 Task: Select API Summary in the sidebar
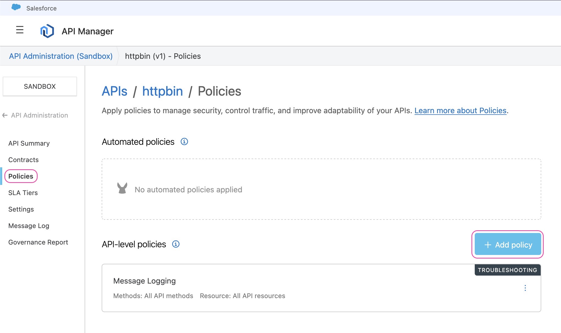tap(29, 143)
